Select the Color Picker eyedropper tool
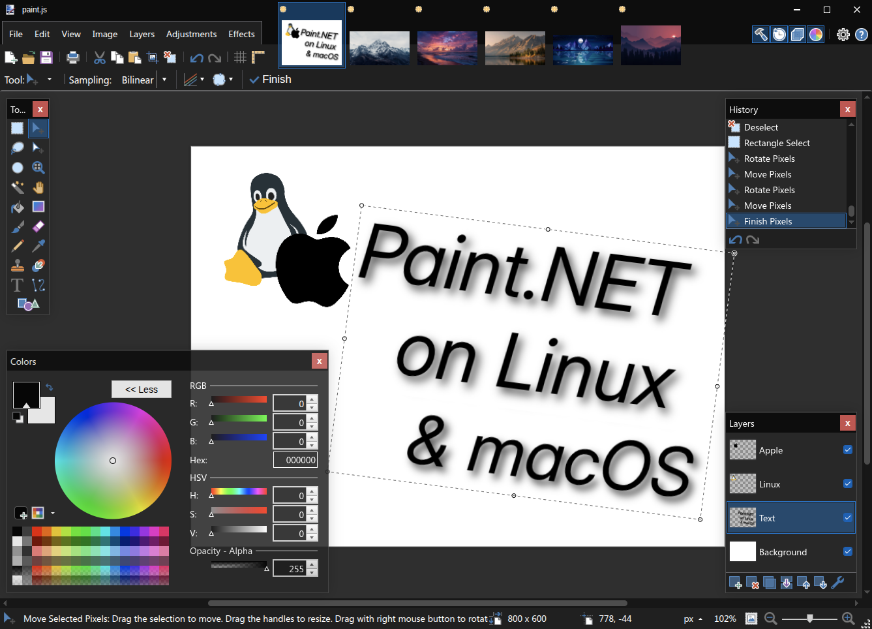872x629 pixels. click(x=38, y=246)
